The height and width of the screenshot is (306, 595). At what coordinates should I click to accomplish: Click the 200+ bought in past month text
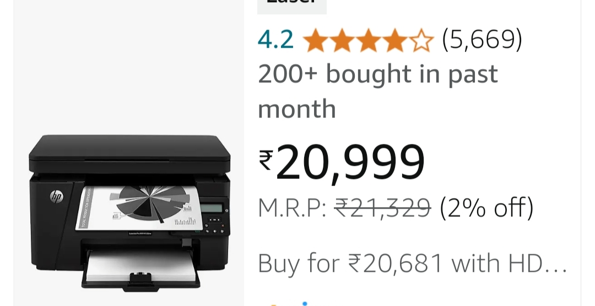click(x=377, y=91)
